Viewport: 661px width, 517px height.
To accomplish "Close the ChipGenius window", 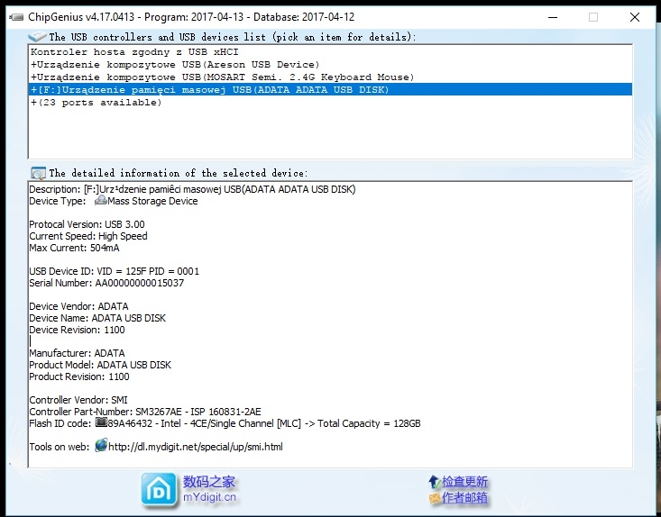I will [635, 17].
